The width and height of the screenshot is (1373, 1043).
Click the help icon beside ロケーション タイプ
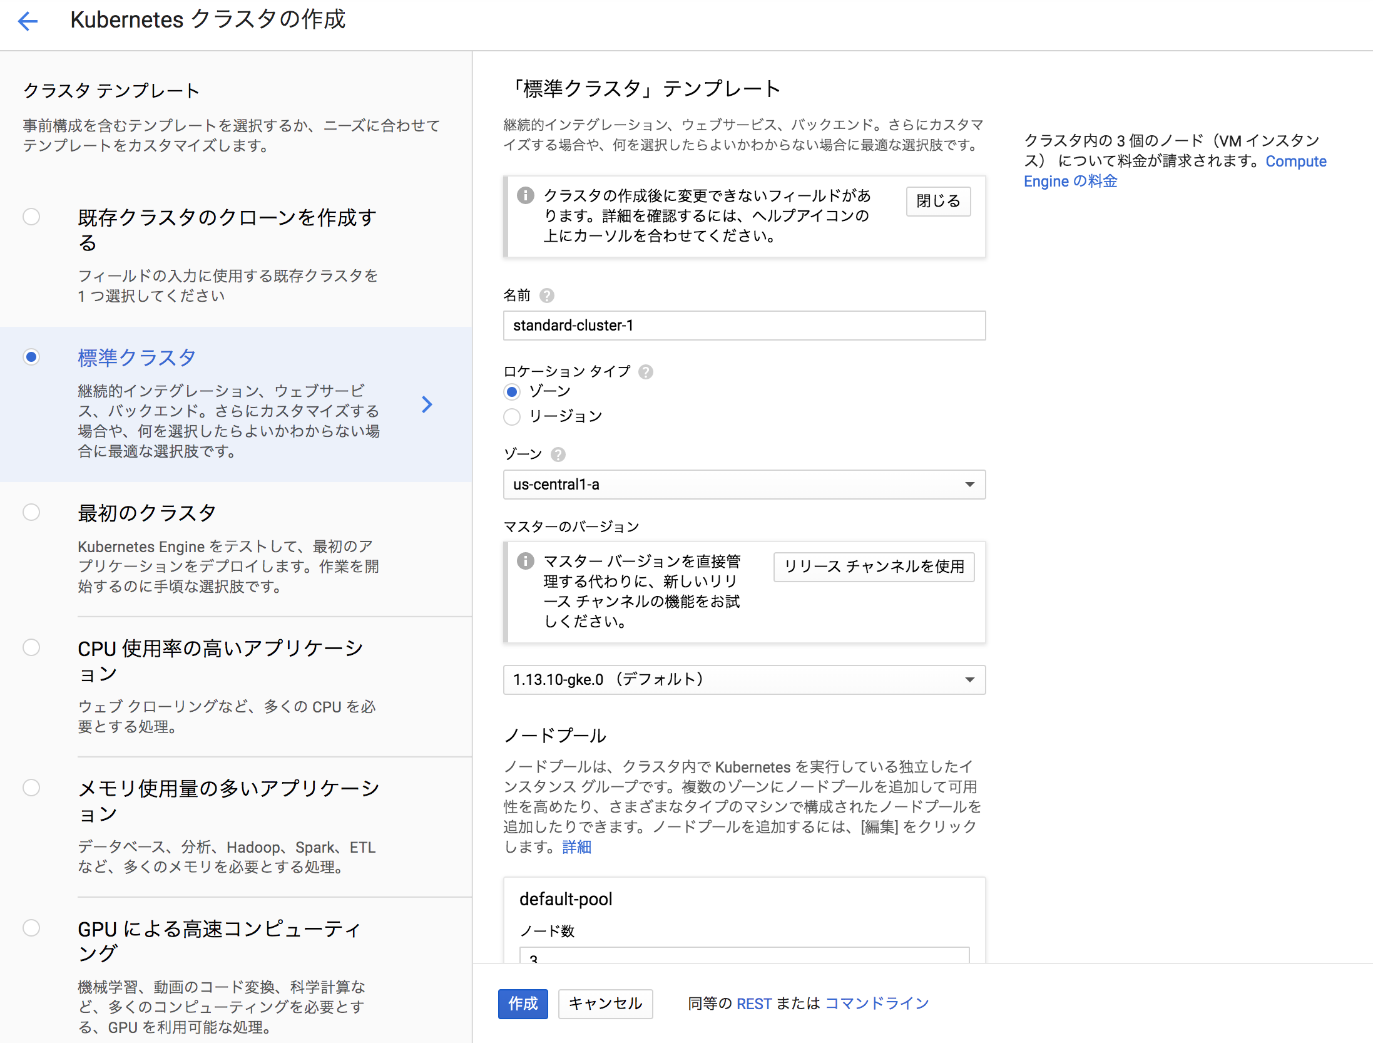tap(645, 372)
